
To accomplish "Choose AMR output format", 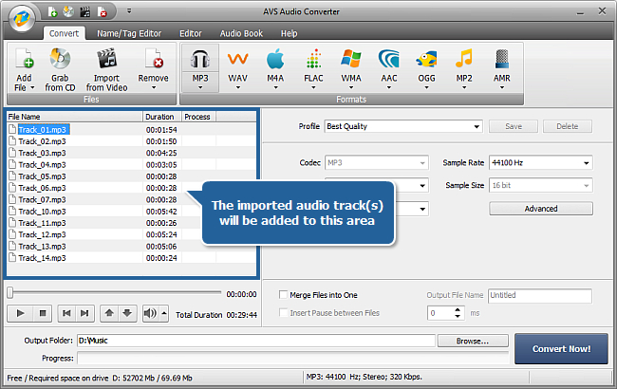I will click(x=502, y=67).
